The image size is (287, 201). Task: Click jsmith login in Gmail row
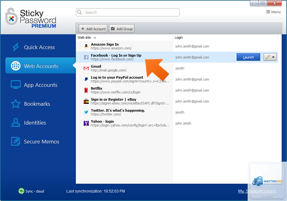(180, 68)
